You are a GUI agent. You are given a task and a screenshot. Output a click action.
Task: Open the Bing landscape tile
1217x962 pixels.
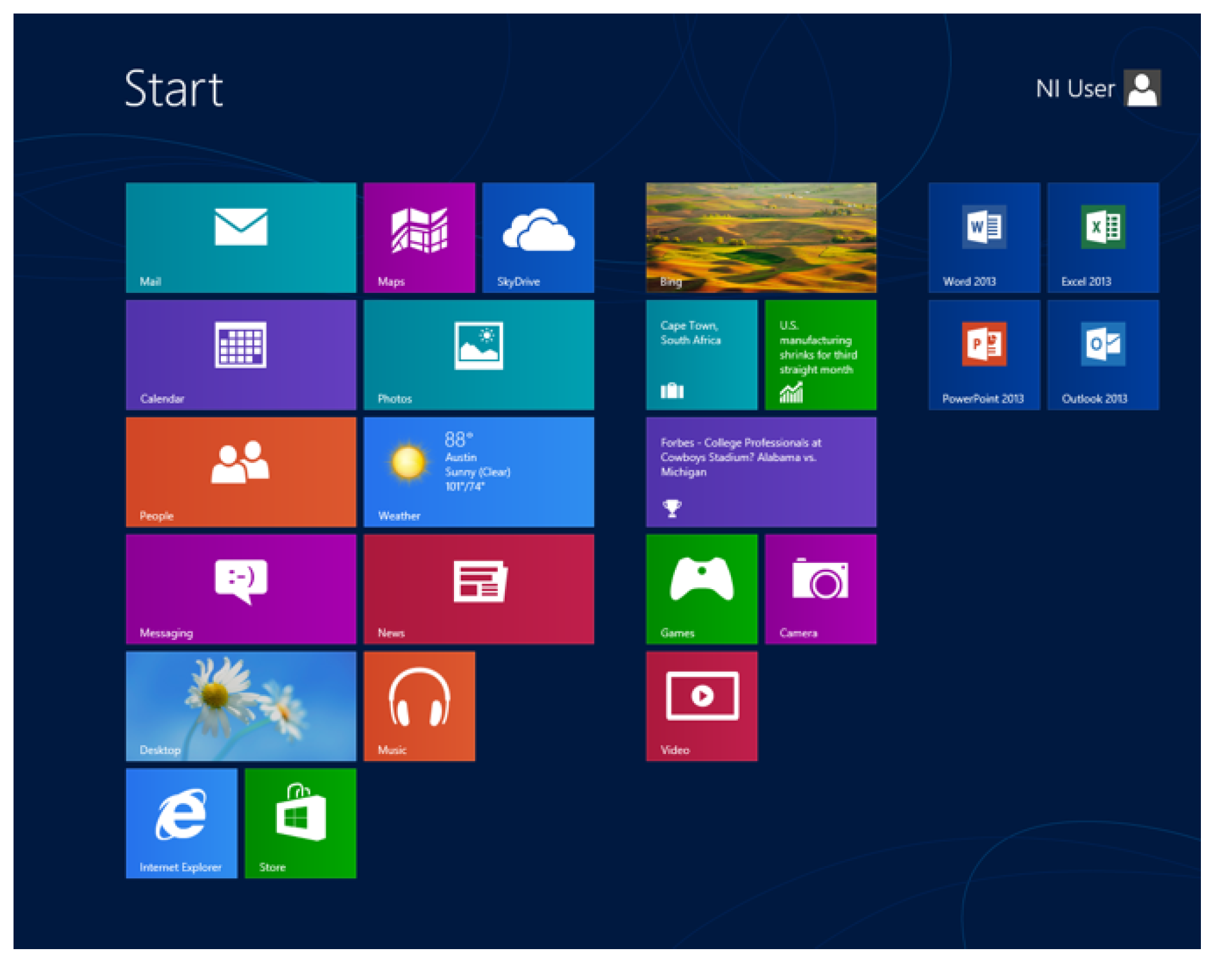pos(761,238)
